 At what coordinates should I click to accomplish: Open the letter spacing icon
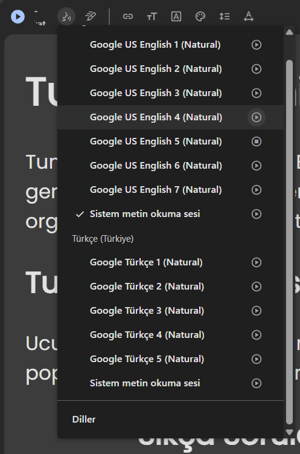tap(249, 16)
